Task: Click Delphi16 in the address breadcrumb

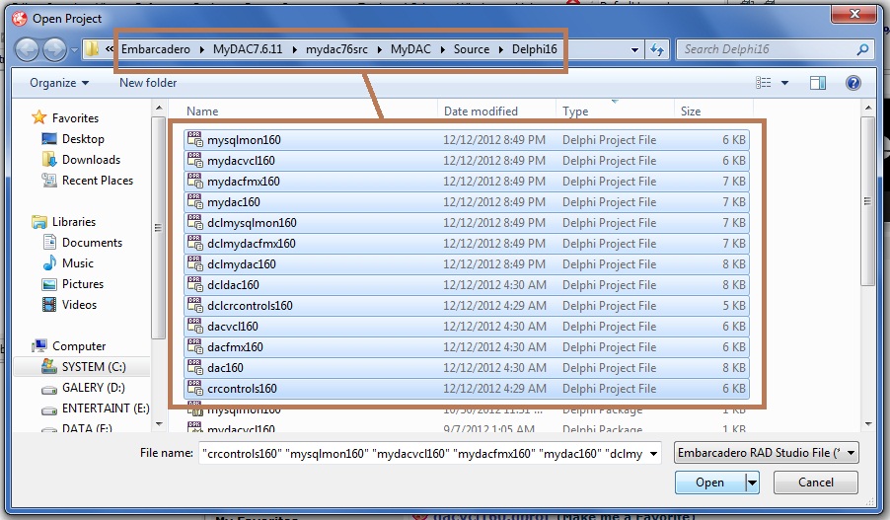Action: [x=534, y=49]
